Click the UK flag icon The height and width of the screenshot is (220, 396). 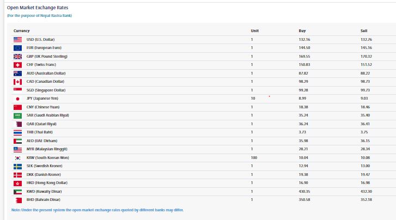point(17,56)
